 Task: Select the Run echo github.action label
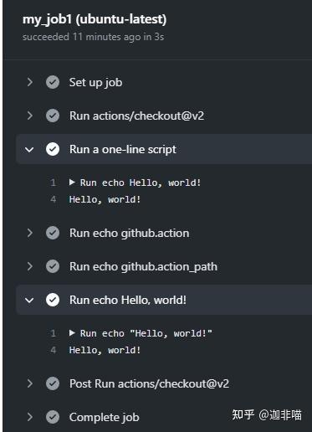(130, 234)
